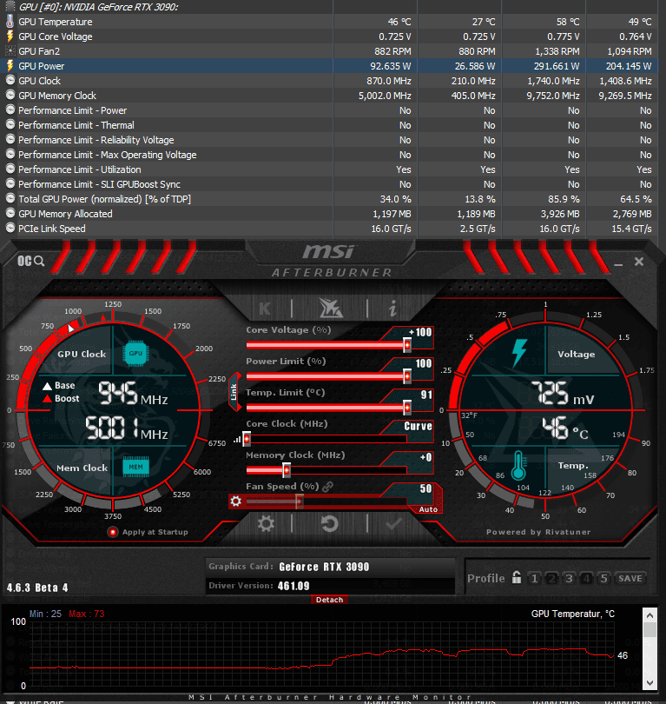Viewport: 666px width, 704px height.
Task: Adjust the Temp. Limit slider handle
Action: tap(406, 408)
